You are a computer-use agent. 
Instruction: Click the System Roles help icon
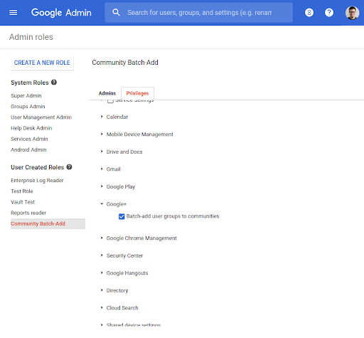point(54,83)
